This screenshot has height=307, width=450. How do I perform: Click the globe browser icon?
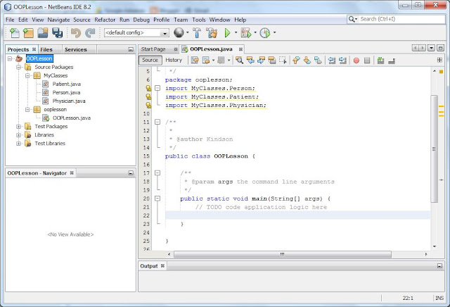[179, 32]
